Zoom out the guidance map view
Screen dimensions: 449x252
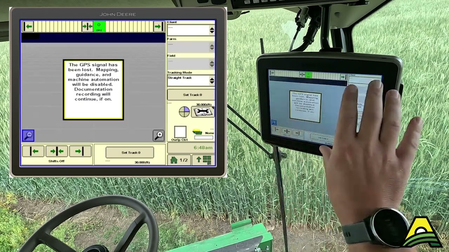(28, 135)
